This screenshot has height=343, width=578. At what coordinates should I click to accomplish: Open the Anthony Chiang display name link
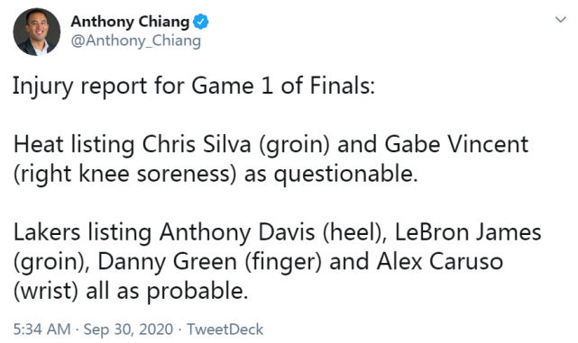130,22
